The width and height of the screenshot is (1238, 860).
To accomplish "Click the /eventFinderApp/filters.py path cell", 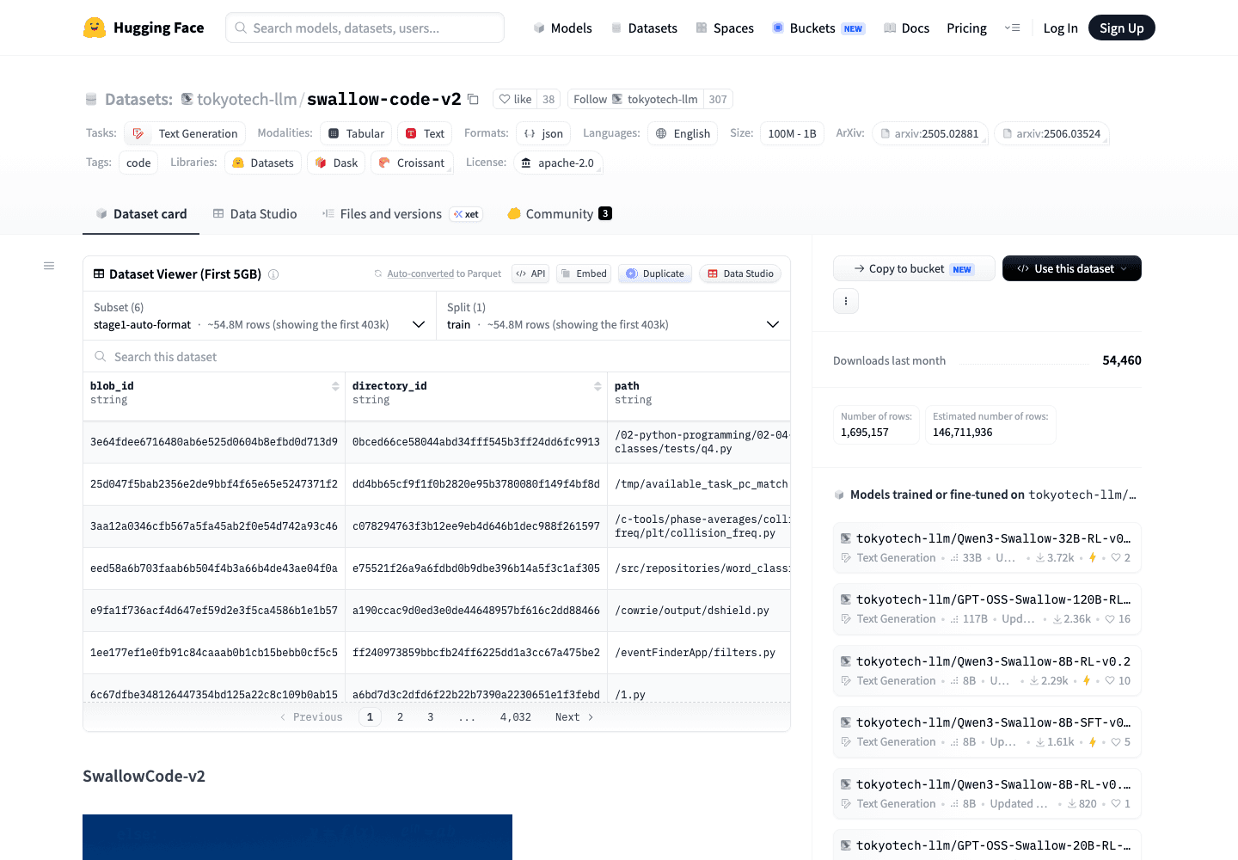I will (x=698, y=653).
